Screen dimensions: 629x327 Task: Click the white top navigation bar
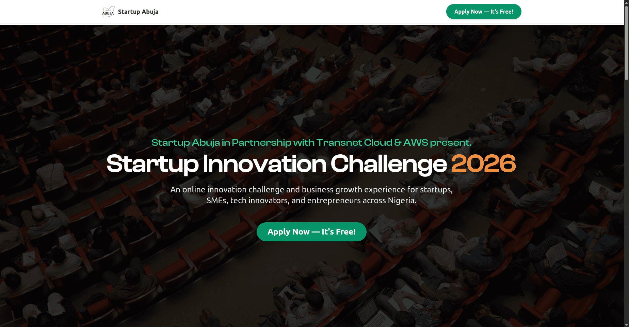306,12
